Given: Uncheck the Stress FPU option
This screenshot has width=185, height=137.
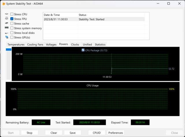Looking at the screenshot, I should coord(12,19).
